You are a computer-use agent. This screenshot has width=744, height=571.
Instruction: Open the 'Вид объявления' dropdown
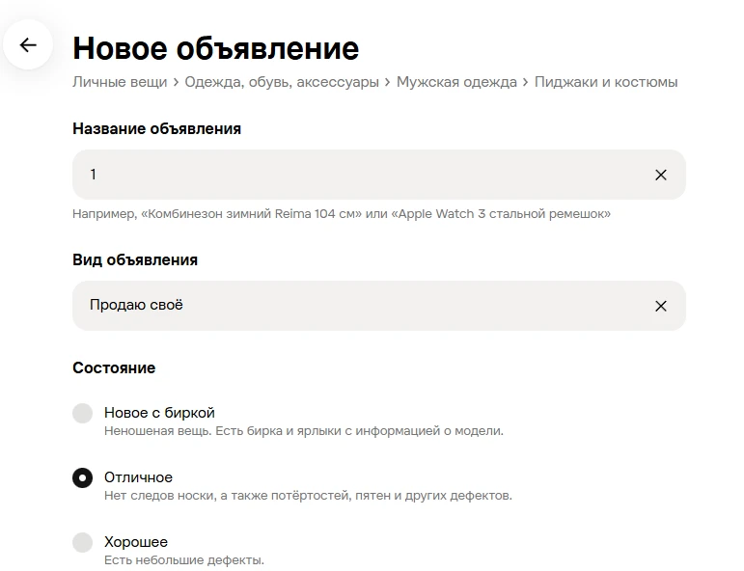378,306
